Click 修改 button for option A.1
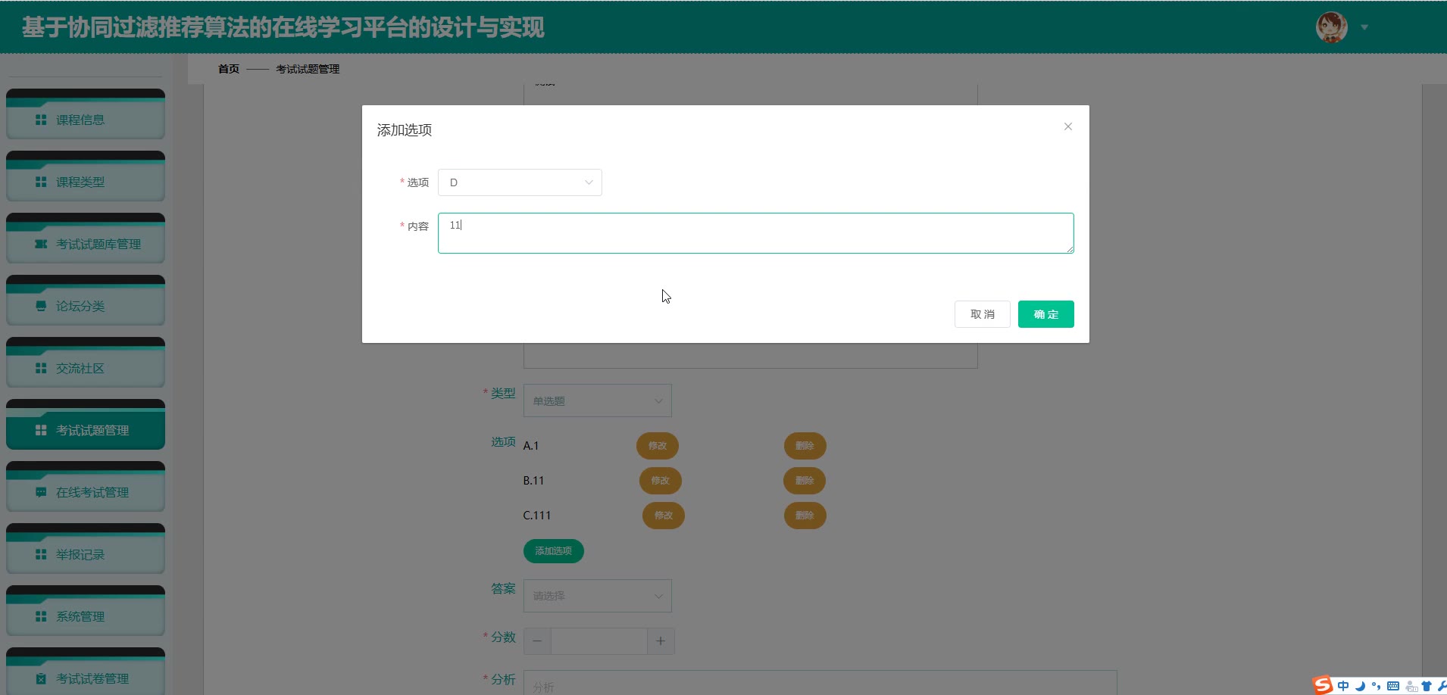This screenshot has height=695, width=1447. click(x=657, y=446)
